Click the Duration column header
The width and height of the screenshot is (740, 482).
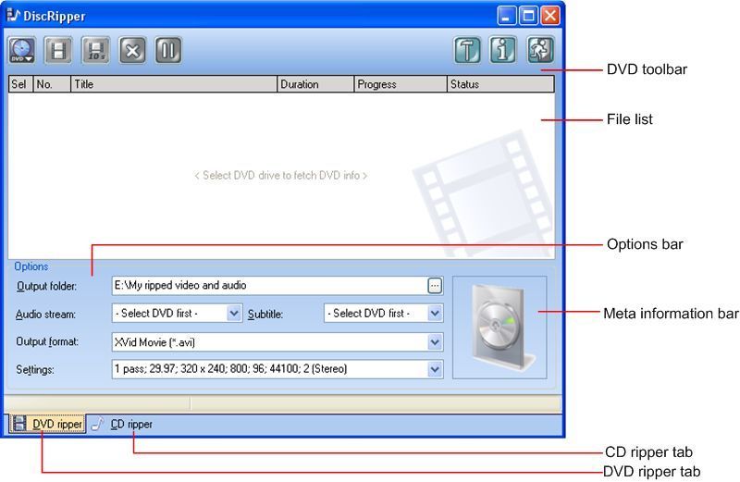click(315, 84)
